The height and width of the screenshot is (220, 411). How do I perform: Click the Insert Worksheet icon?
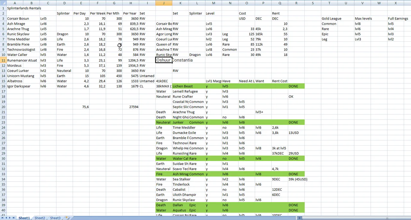tap(67, 218)
